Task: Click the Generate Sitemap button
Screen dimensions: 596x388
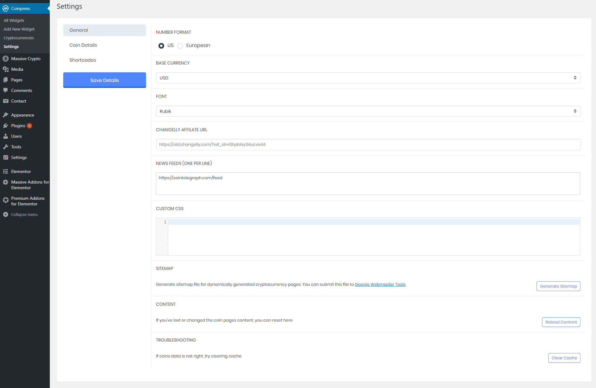Action: [x=558, y=286]
